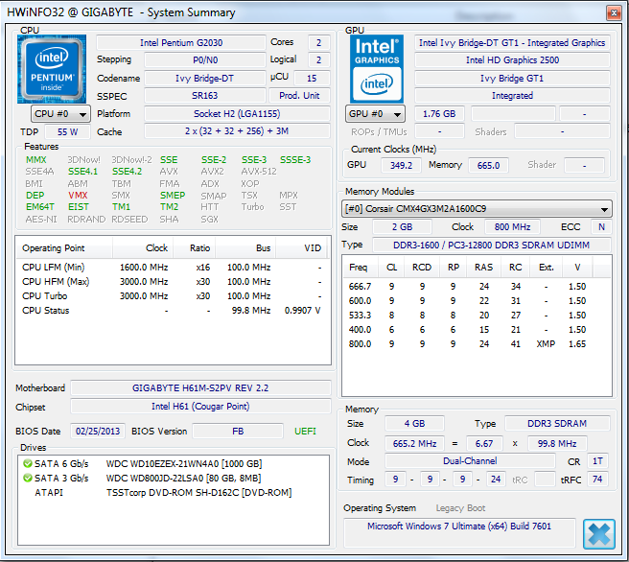Image resolution: width=629 pixels, height=562 pixels.
Task: Click the UEFI label
Action: coord(306,432)
